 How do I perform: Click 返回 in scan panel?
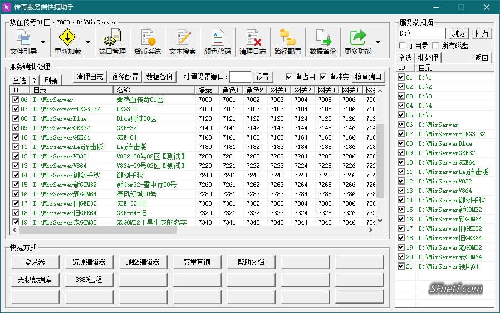click(x=481, y=58)
